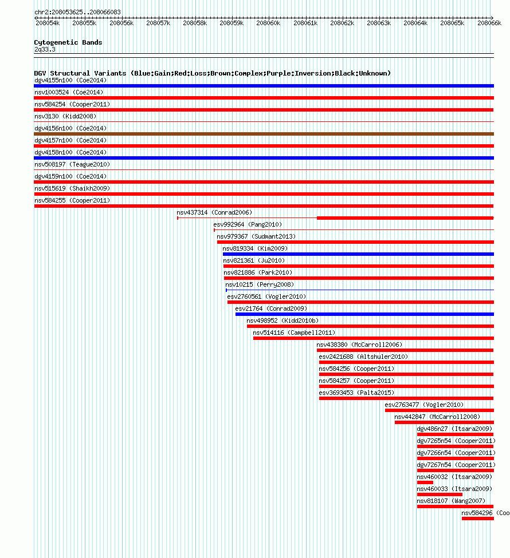Select the thick red segment of nsv437314
Image resolution: width=510 pixels, height=558 pixels.
click(x=405, y=218)
